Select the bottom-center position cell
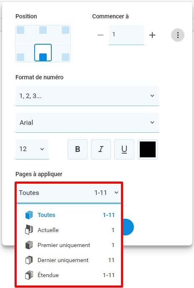The image size is (194, 288). [43, 53]
